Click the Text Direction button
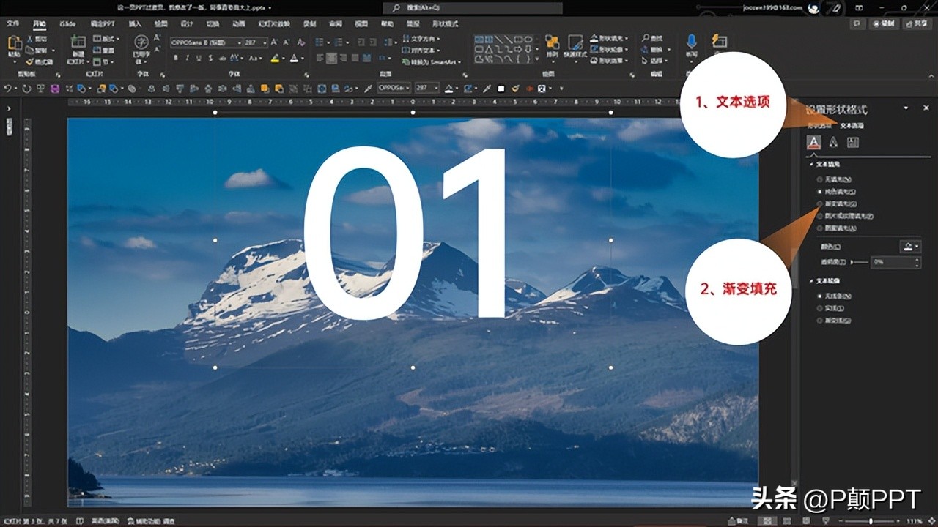This screenshot has width=938, height=527. [x=422, y=38]
